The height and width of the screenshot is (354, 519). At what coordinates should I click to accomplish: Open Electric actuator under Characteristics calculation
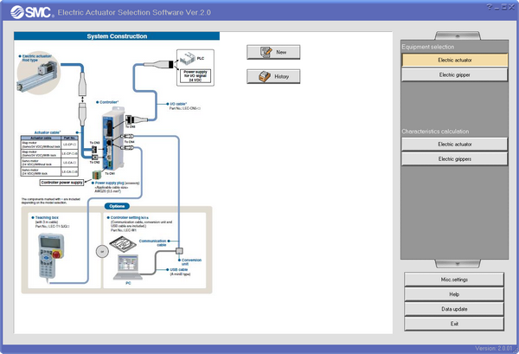coord(454,144)
